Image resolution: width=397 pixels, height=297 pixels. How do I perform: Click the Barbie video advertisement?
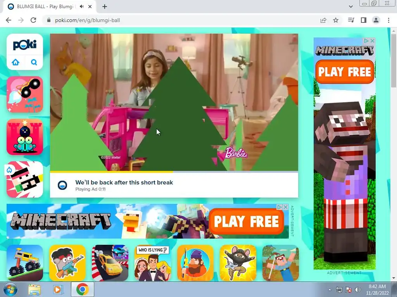tap(174, 102)
